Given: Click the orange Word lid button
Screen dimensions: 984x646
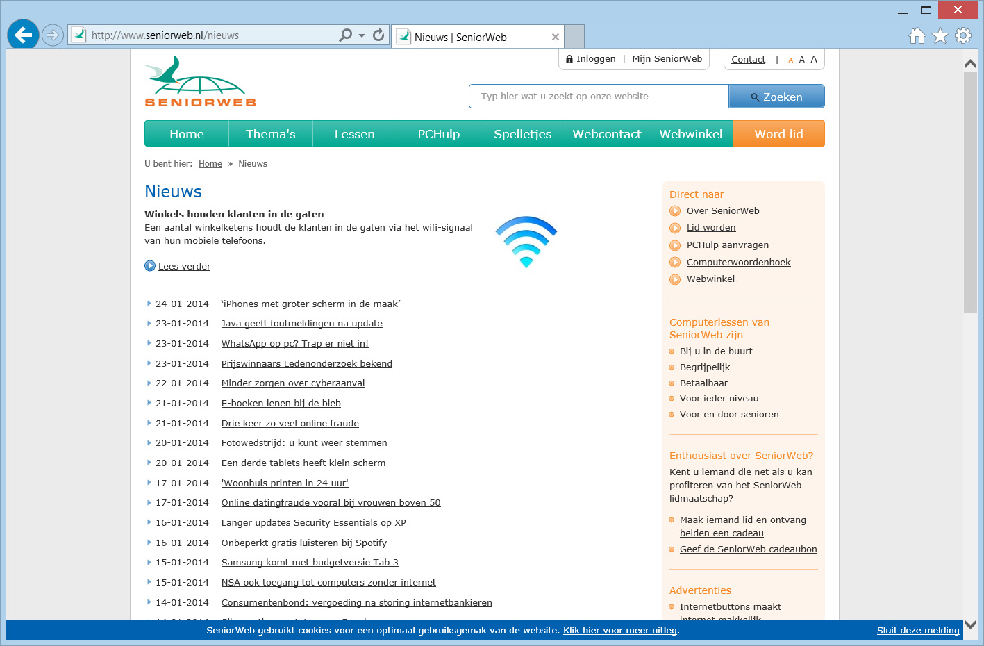Looking at the screenshot, I should tap(779, 133).
